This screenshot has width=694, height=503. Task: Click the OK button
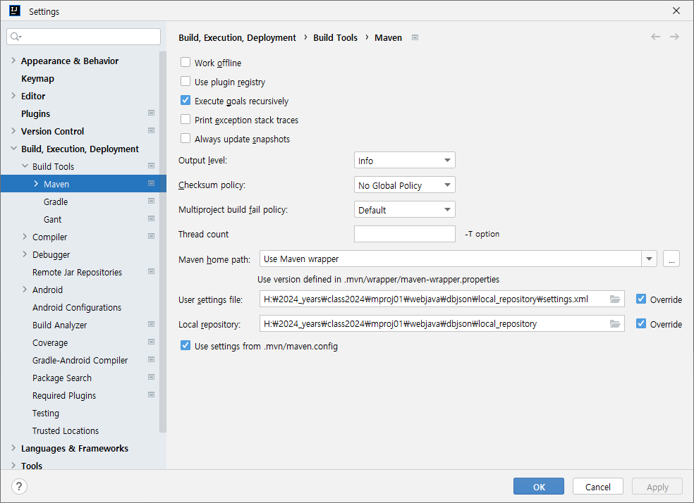[x=539, y=487]
